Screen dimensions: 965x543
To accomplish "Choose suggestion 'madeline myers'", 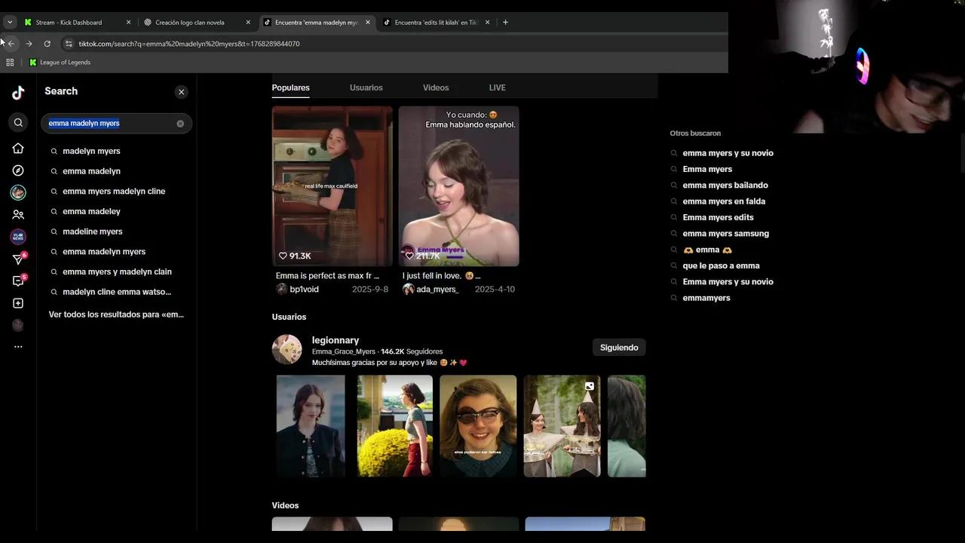I will pos(92,232).
